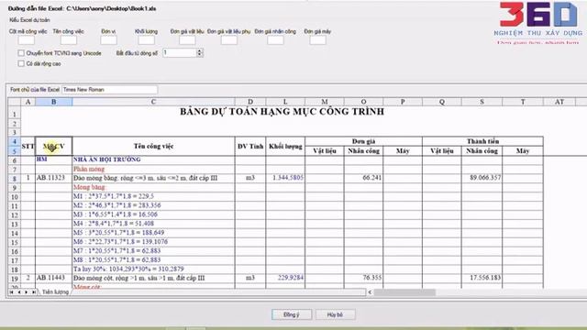Click the Đơn giá vật liệu phụ input box
The image size is (587, 330).
pos(228,40)
